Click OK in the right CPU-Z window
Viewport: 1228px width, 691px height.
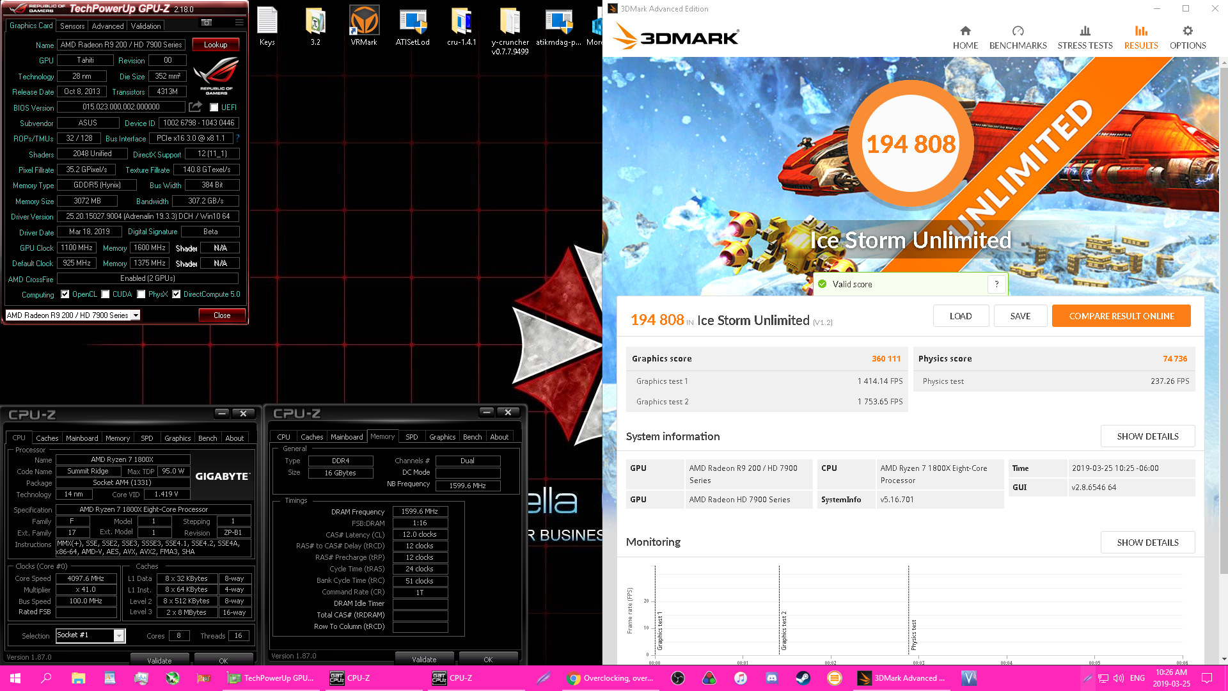coord(488,659)
